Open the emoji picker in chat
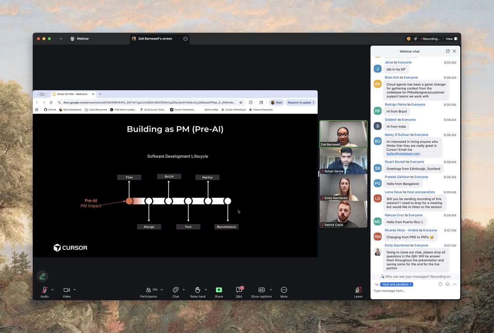This screenshot has width=494, height=333. pos(447,284)
